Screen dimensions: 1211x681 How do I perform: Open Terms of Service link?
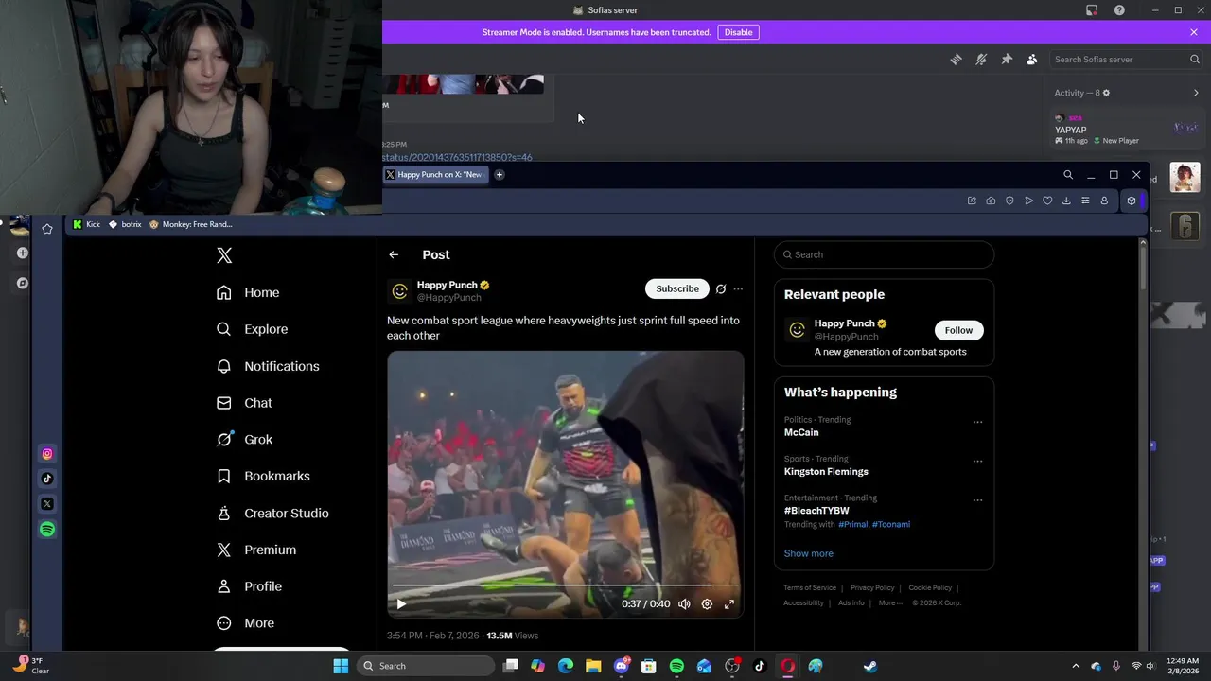[810, 588]
